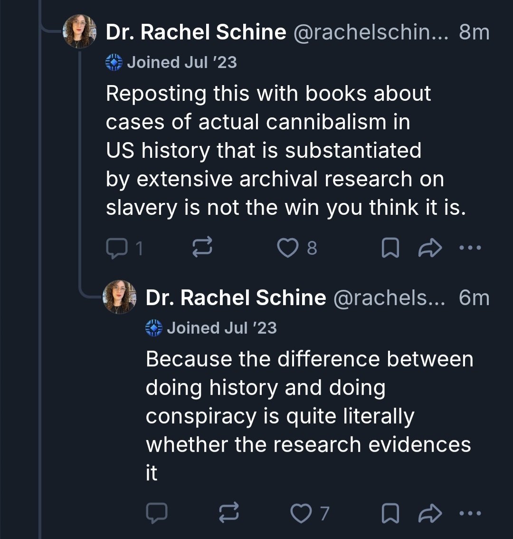This screenshot has width=513, height=539.
Task: Click the instance badge icon beside first 'Joined Jul '23'
Action: tap(114, 62)
